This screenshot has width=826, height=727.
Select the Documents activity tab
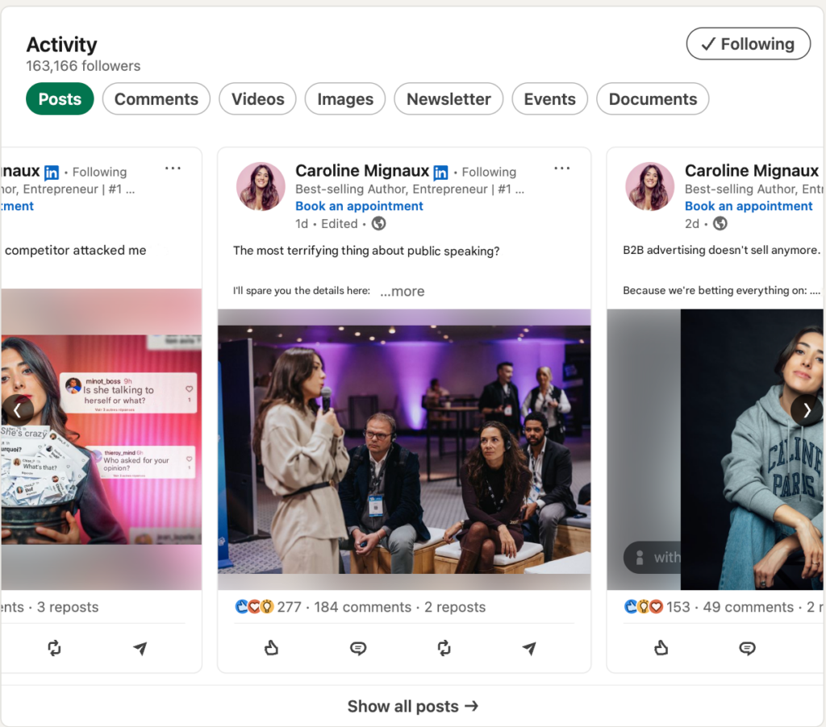(x=653, y=99)
